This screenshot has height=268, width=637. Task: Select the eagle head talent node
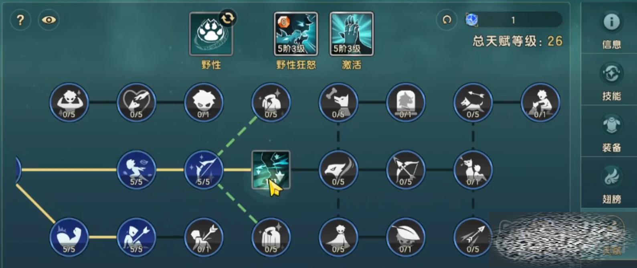tap(338, 170)
